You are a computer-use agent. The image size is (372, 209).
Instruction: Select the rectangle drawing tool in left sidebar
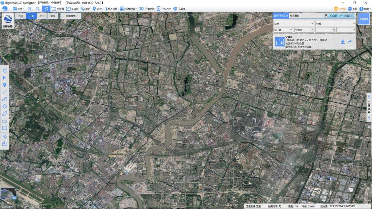click(x=4, y=128)
